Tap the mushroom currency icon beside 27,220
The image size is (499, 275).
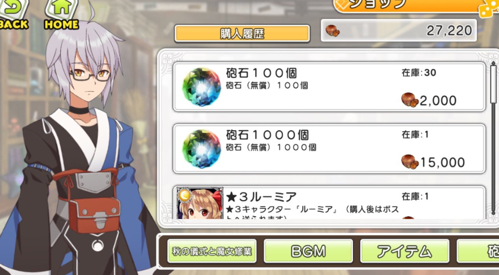coord(333,31)
